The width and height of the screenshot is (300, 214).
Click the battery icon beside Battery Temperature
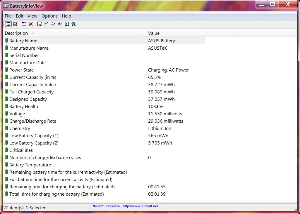pos(6,165)
